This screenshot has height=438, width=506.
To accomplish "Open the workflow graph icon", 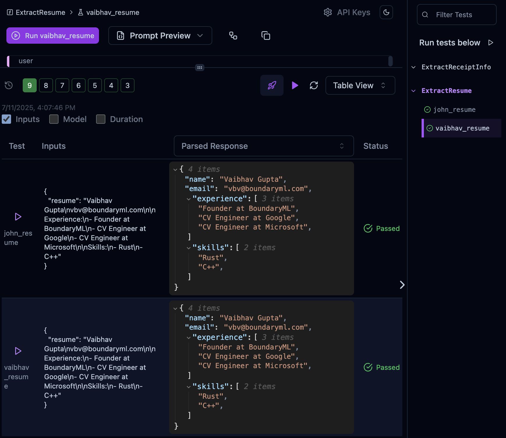I will pyautogui.click(x=233, y=36).
